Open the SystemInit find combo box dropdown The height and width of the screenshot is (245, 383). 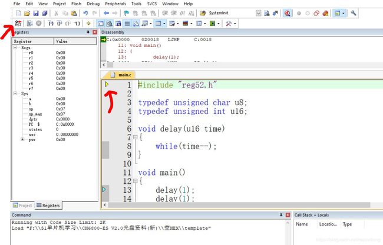[x=259, y=13]
